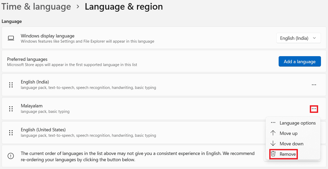328x169 pixels.
Task: Choose the Move up menu label
Action: (288, 133)
